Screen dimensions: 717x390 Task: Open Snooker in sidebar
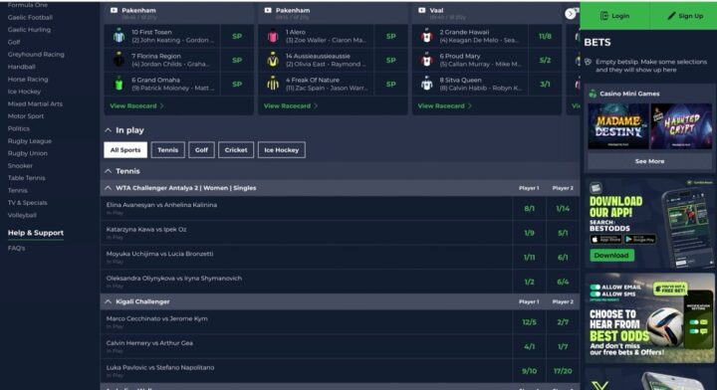(x=20, y=166)
